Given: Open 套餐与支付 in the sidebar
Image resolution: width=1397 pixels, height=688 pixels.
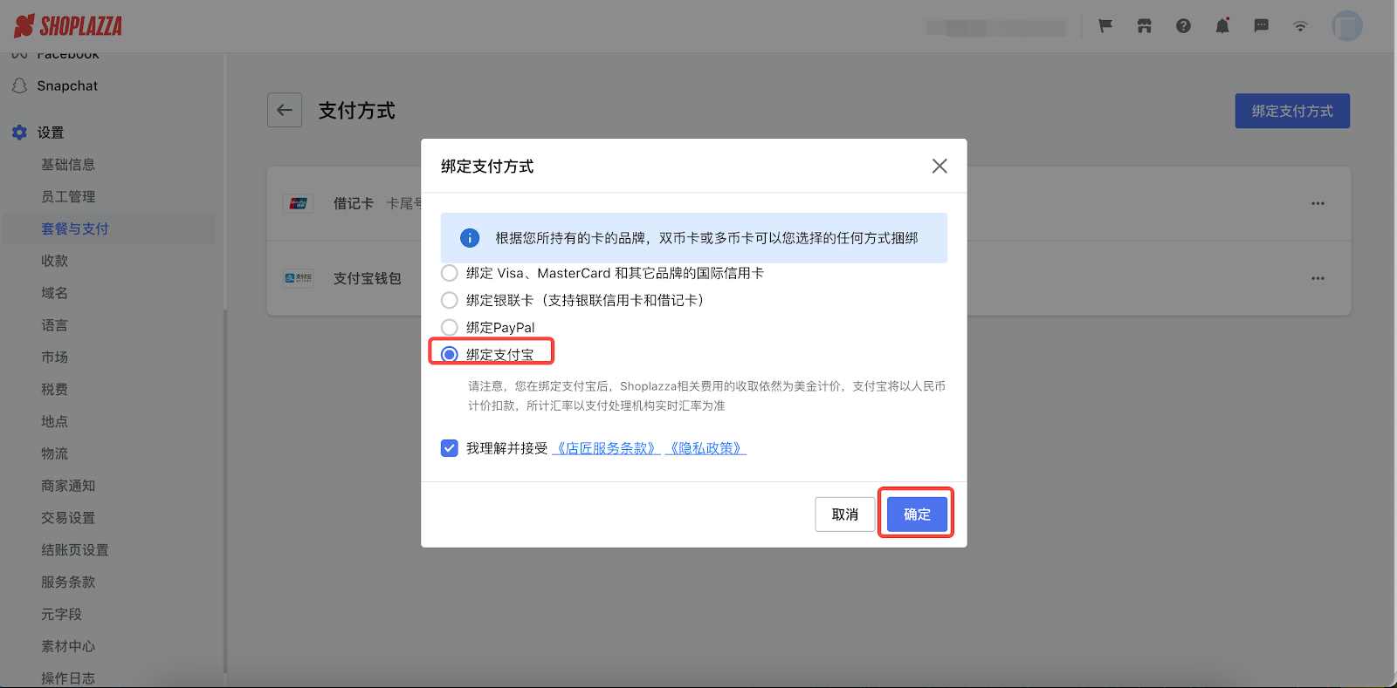Looking at the screenshot, I should coord(75,228).
